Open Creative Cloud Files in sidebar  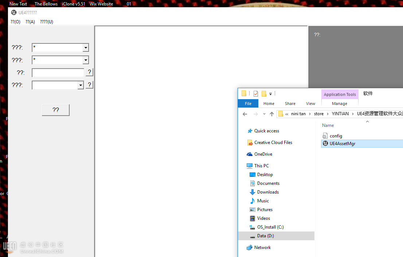(x=273, y=143)
